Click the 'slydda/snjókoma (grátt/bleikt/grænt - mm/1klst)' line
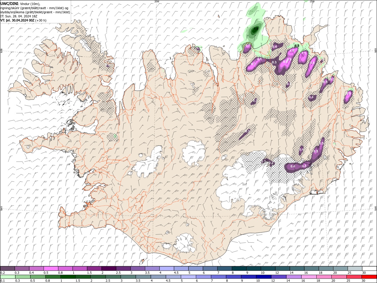The width and height of the screenshot is (377, 283). [35, 12]
